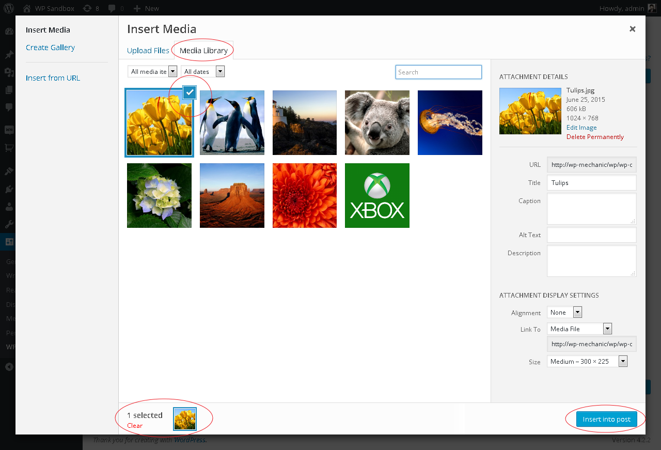Click into the Description text area

592,261
